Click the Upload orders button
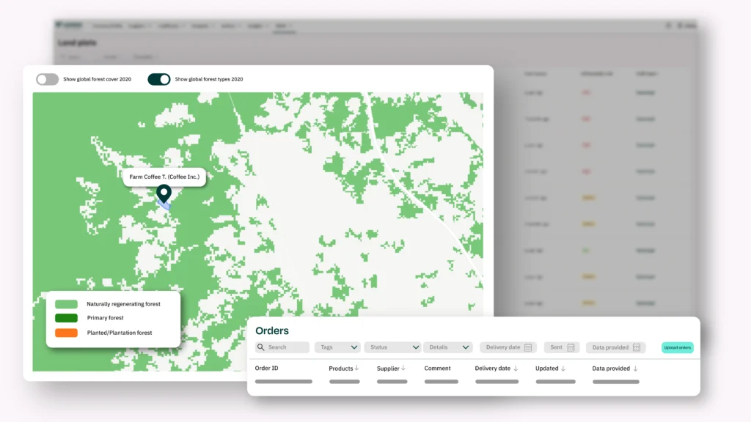Image resolution: width=751 pixels, height=422 pixels. click(x=677, y=347)
